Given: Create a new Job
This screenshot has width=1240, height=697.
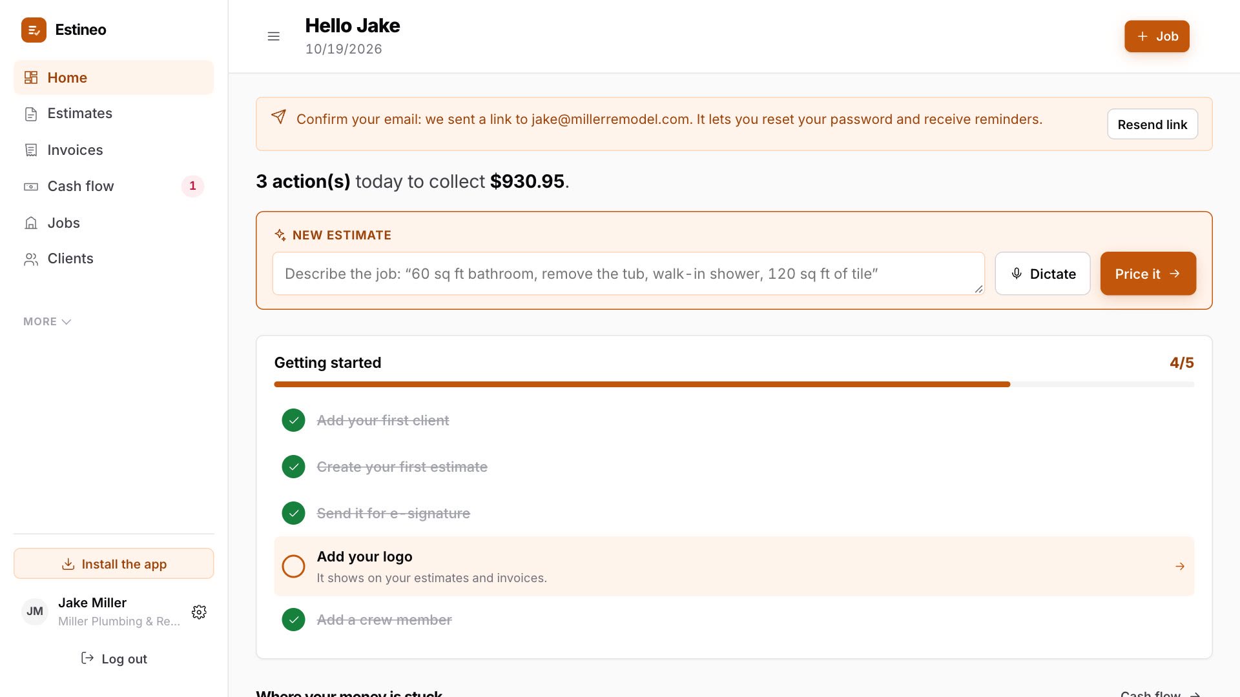Looking at the screenshot, I should tap(1157, 36).
